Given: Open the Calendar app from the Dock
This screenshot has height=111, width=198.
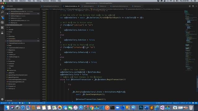Looking at the screenshot, I should pyautogui.click(x=38, y=108).
